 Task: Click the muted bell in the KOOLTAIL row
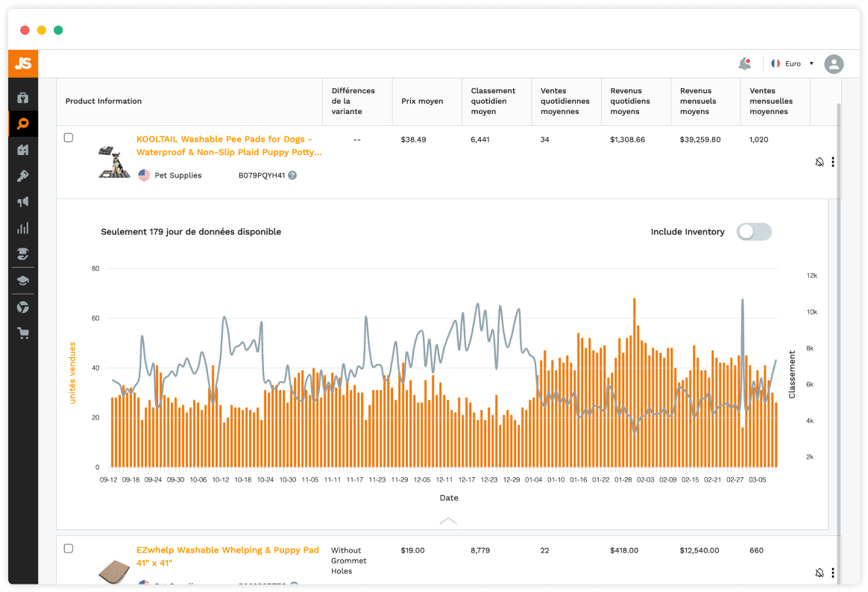point(820,162)
